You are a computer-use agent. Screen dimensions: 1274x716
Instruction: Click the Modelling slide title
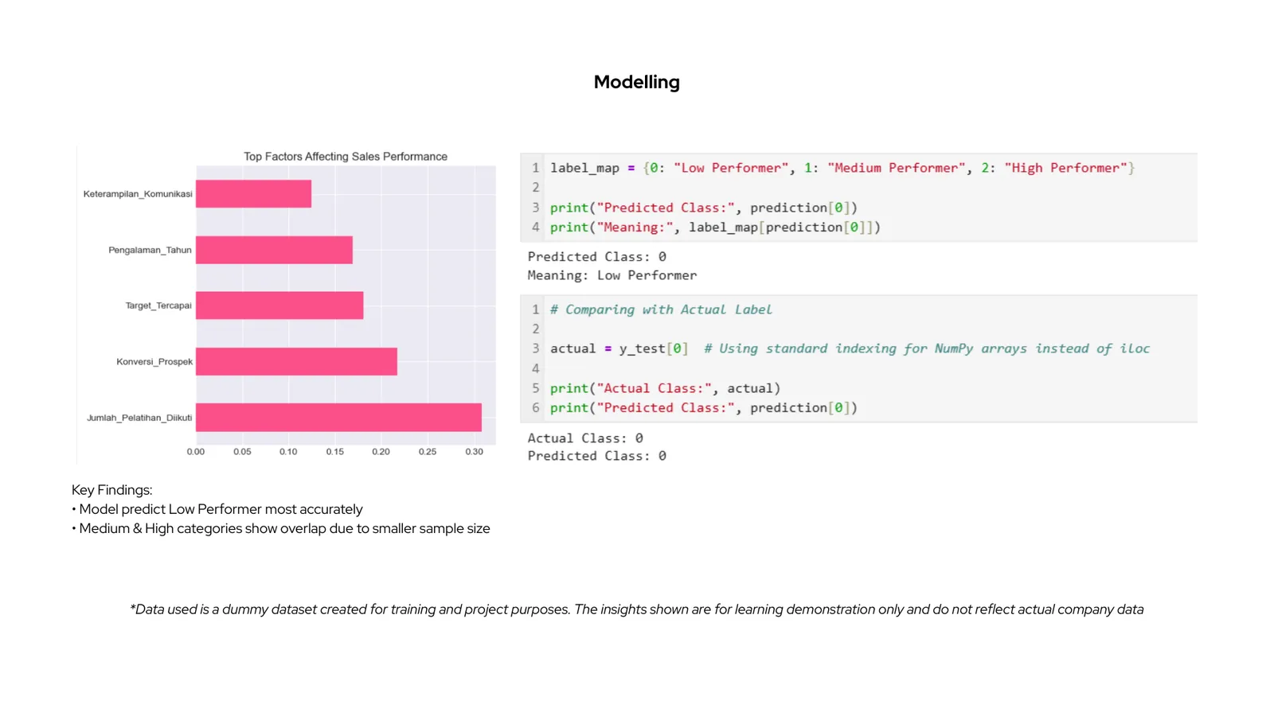pos(636,82)
